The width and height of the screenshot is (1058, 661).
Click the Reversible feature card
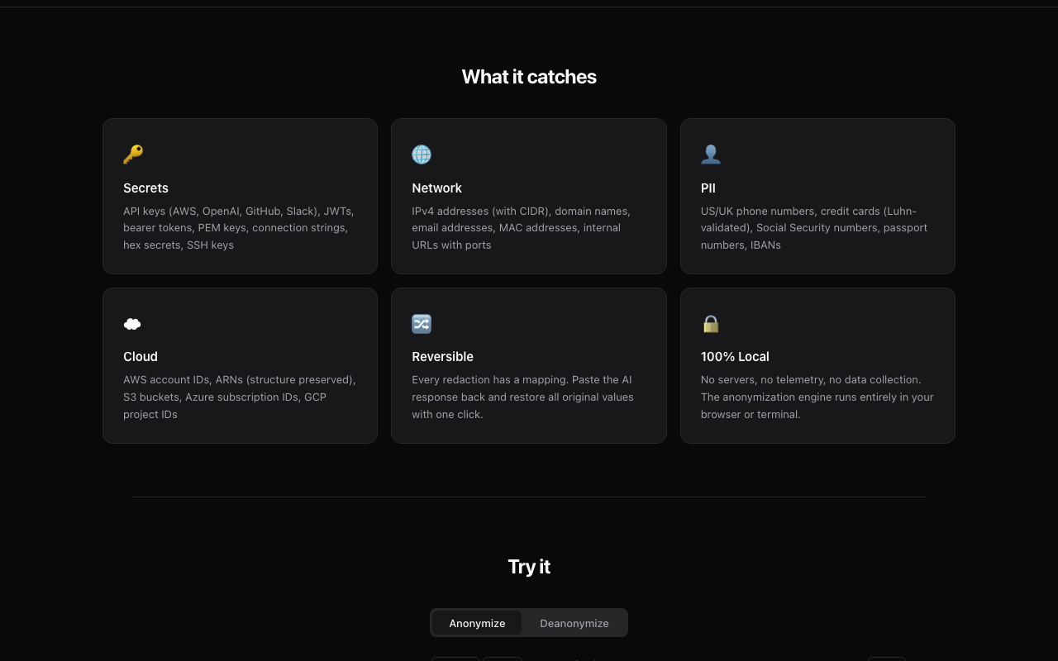pos(529,365)
